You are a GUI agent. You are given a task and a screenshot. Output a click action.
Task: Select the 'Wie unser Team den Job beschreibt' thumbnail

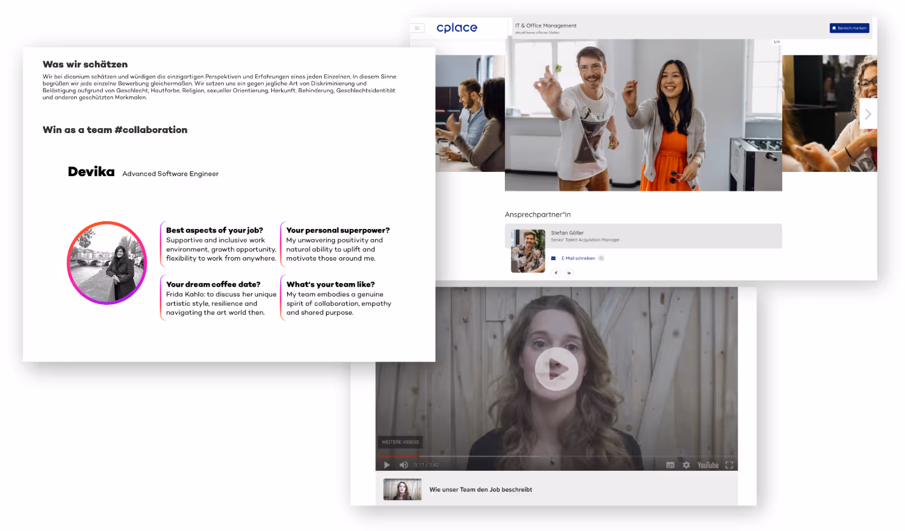click(402, 489)
